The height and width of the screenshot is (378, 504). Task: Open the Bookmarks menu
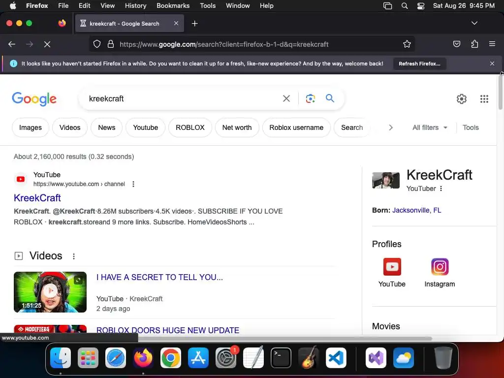(173, 6)
